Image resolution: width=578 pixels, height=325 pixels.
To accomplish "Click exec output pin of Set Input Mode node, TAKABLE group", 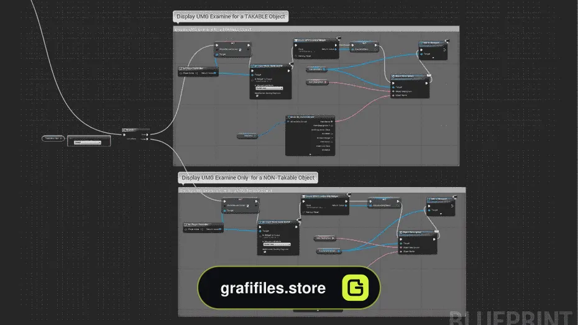I will 288,71.
